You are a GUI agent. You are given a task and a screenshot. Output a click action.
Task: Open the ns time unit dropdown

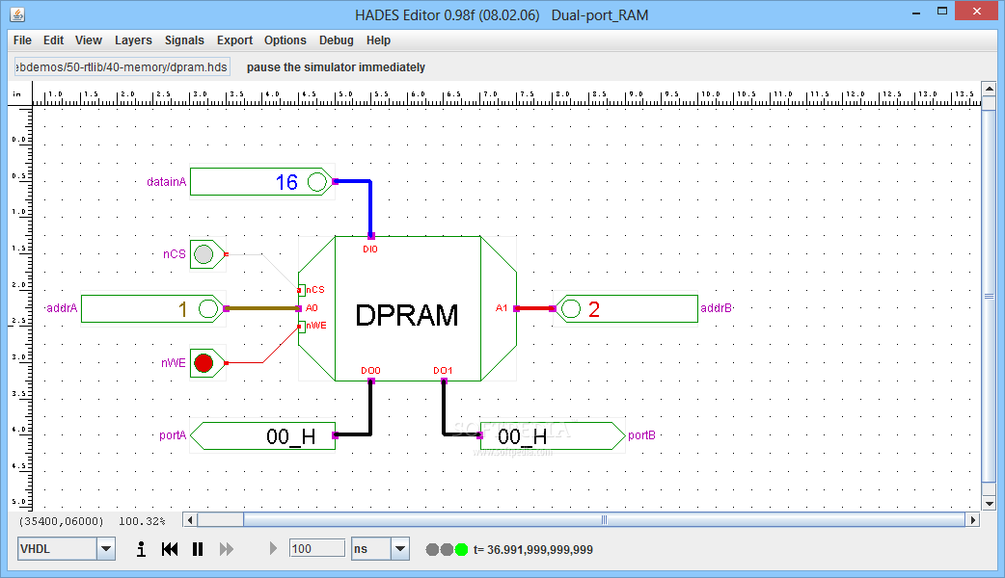point(400,548)
